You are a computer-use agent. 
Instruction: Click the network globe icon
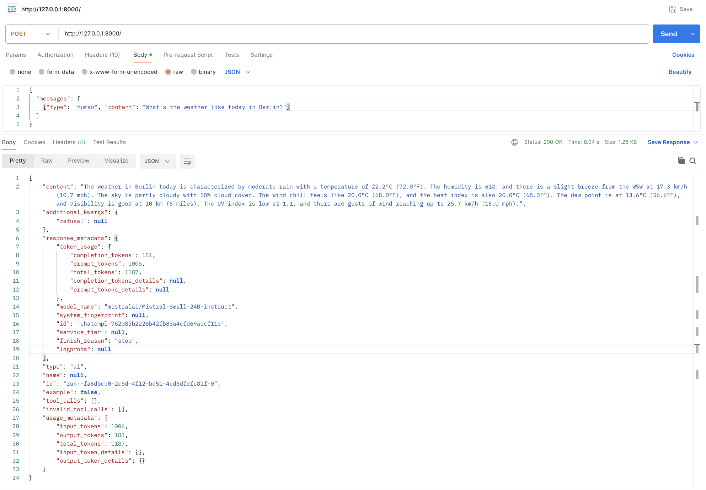coord(514,142)
